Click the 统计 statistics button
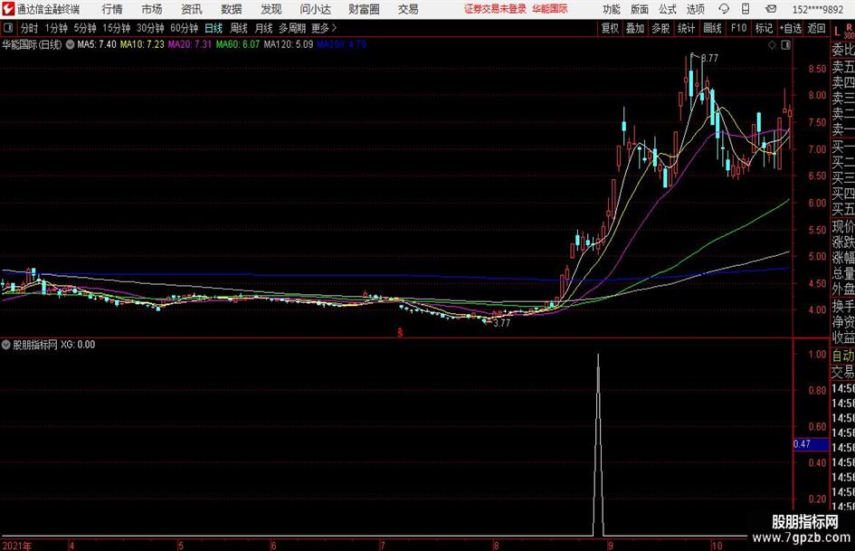 click(686, 28)
